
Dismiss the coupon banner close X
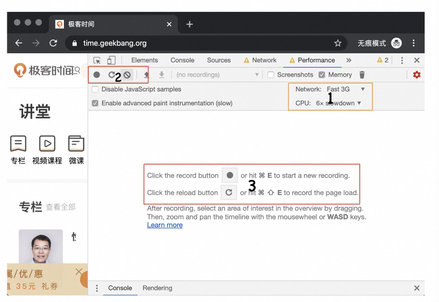(79, 272)
